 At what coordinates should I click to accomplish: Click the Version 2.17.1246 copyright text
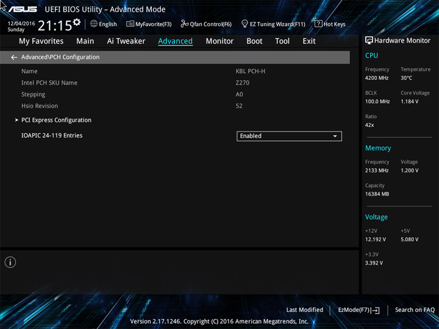tap(220, 321)
